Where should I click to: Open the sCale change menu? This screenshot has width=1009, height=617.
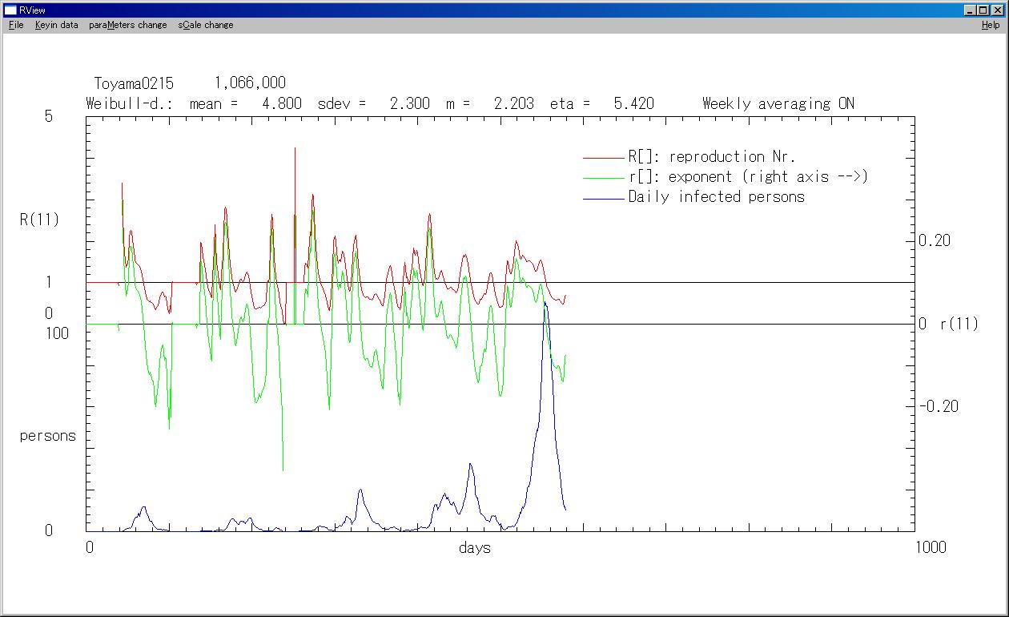(x=206, y=25)
